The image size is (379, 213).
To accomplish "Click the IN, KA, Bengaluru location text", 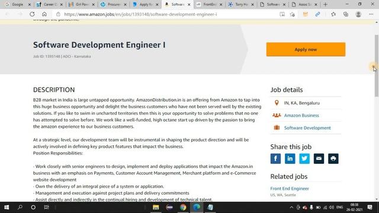I will tap(301, 103).
